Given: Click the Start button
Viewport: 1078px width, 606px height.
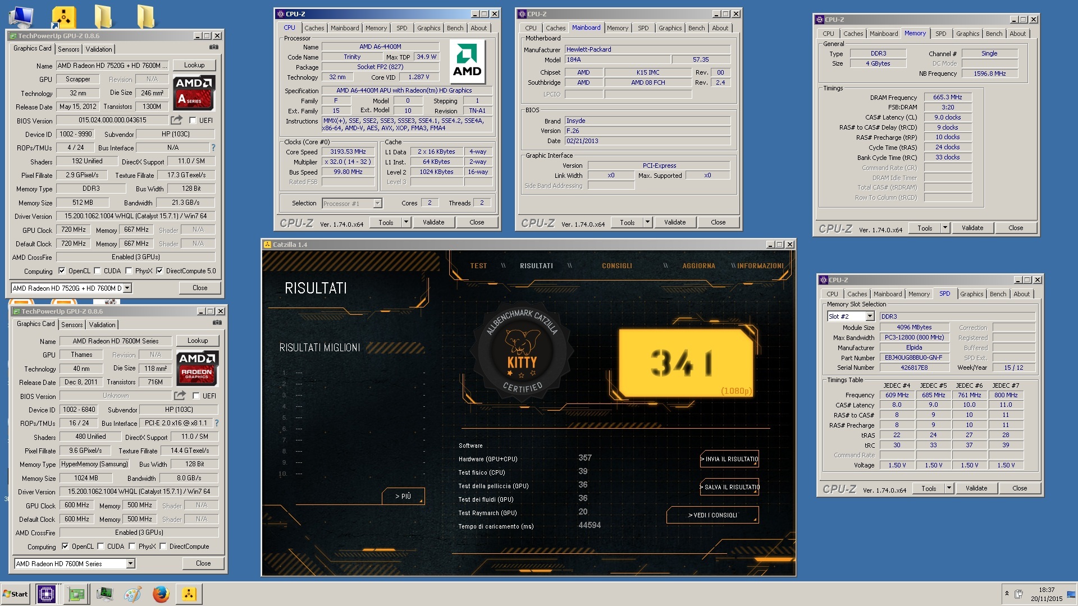Looking at the screenshot, I should click(15, 594).
